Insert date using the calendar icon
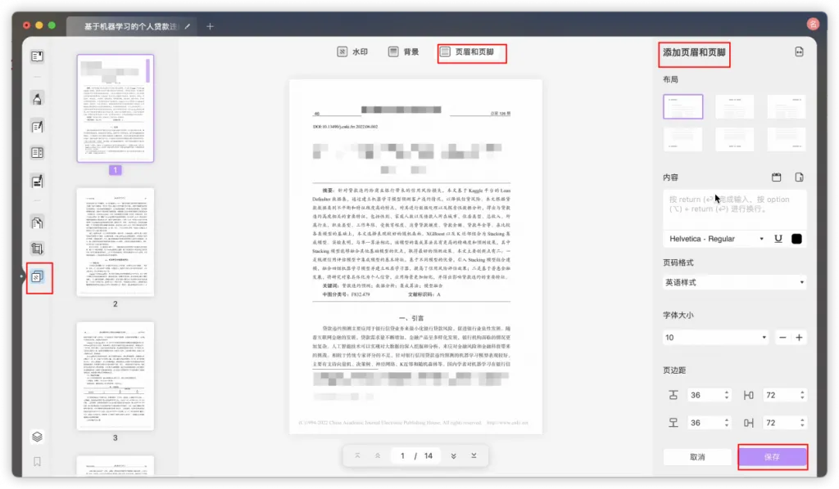The width and height of the screenshot is (839, 489). (x=776, y=177)
